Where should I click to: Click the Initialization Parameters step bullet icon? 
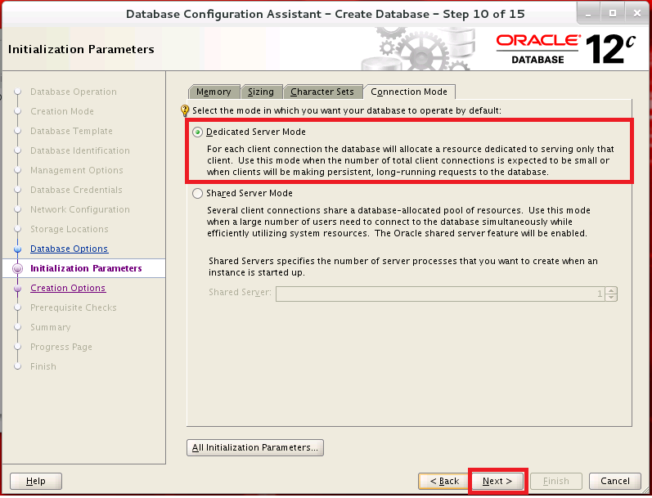click(17, 268)
